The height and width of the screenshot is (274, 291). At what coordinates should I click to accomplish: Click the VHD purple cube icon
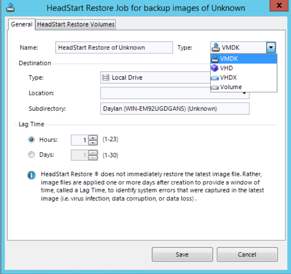(x=215, y=68)
